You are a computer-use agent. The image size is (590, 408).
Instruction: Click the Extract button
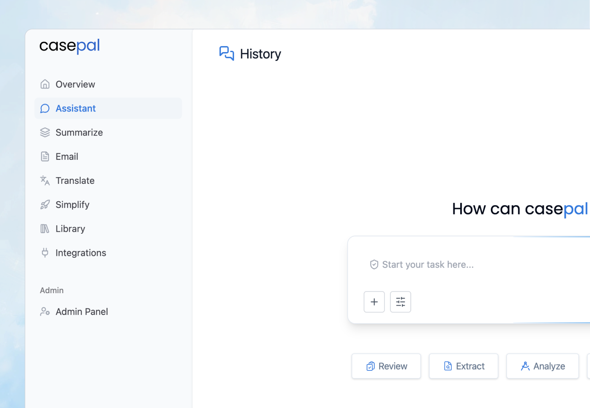pyautogui.click(x=464, y=366)
